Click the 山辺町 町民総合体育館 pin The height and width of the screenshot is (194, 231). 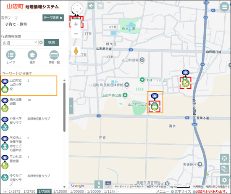127,85
